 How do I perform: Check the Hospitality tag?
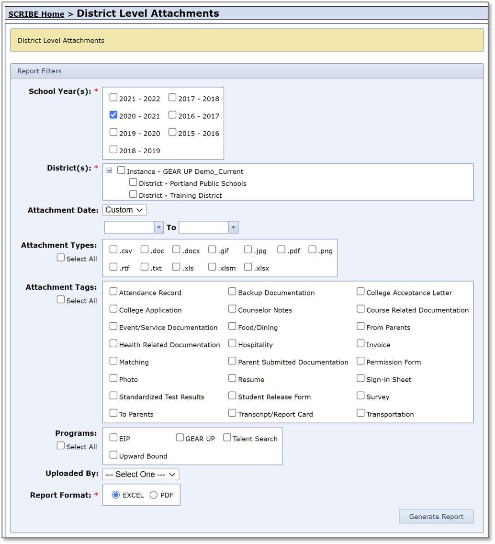tap(232, 343)
